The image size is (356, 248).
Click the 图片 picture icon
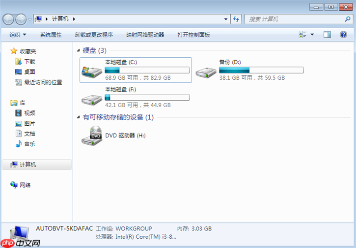(18, 123)
